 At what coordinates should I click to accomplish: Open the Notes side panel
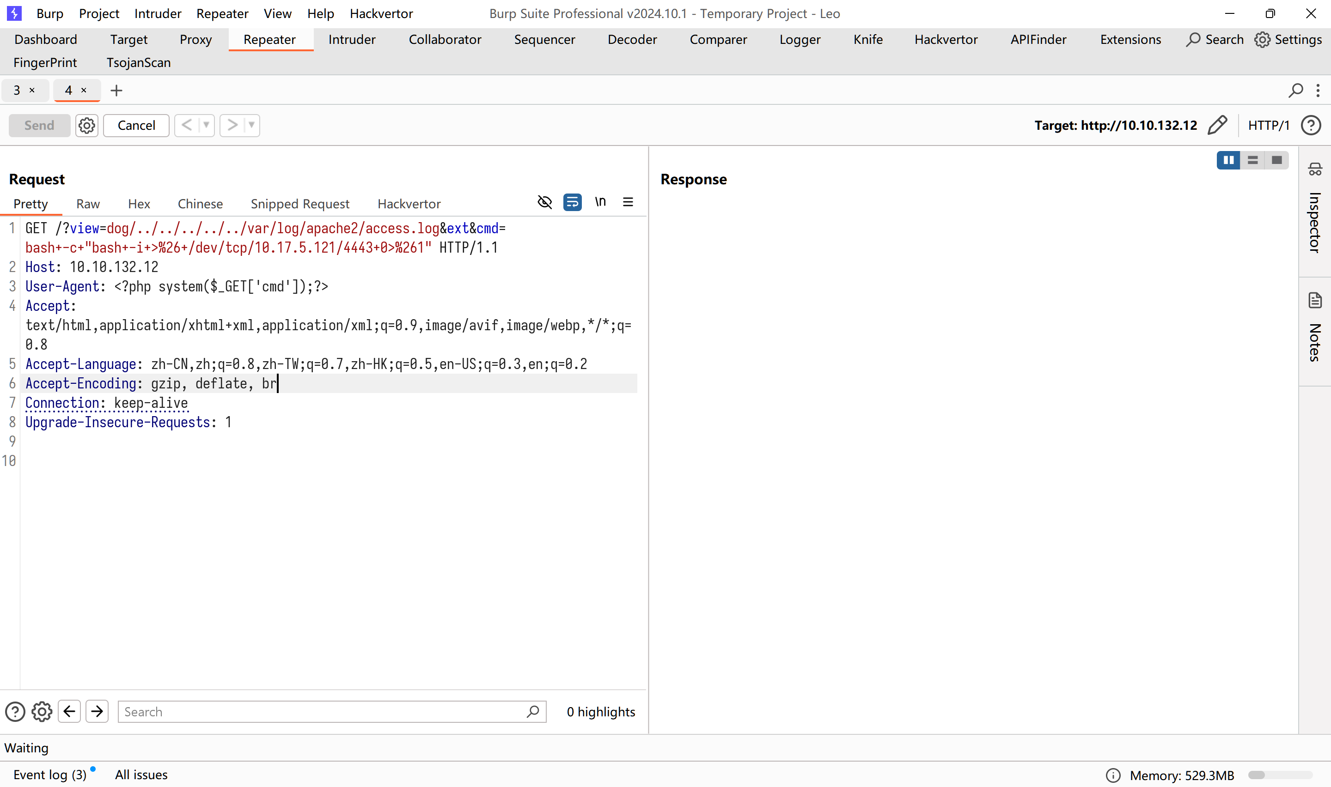tap(1314, 328)
